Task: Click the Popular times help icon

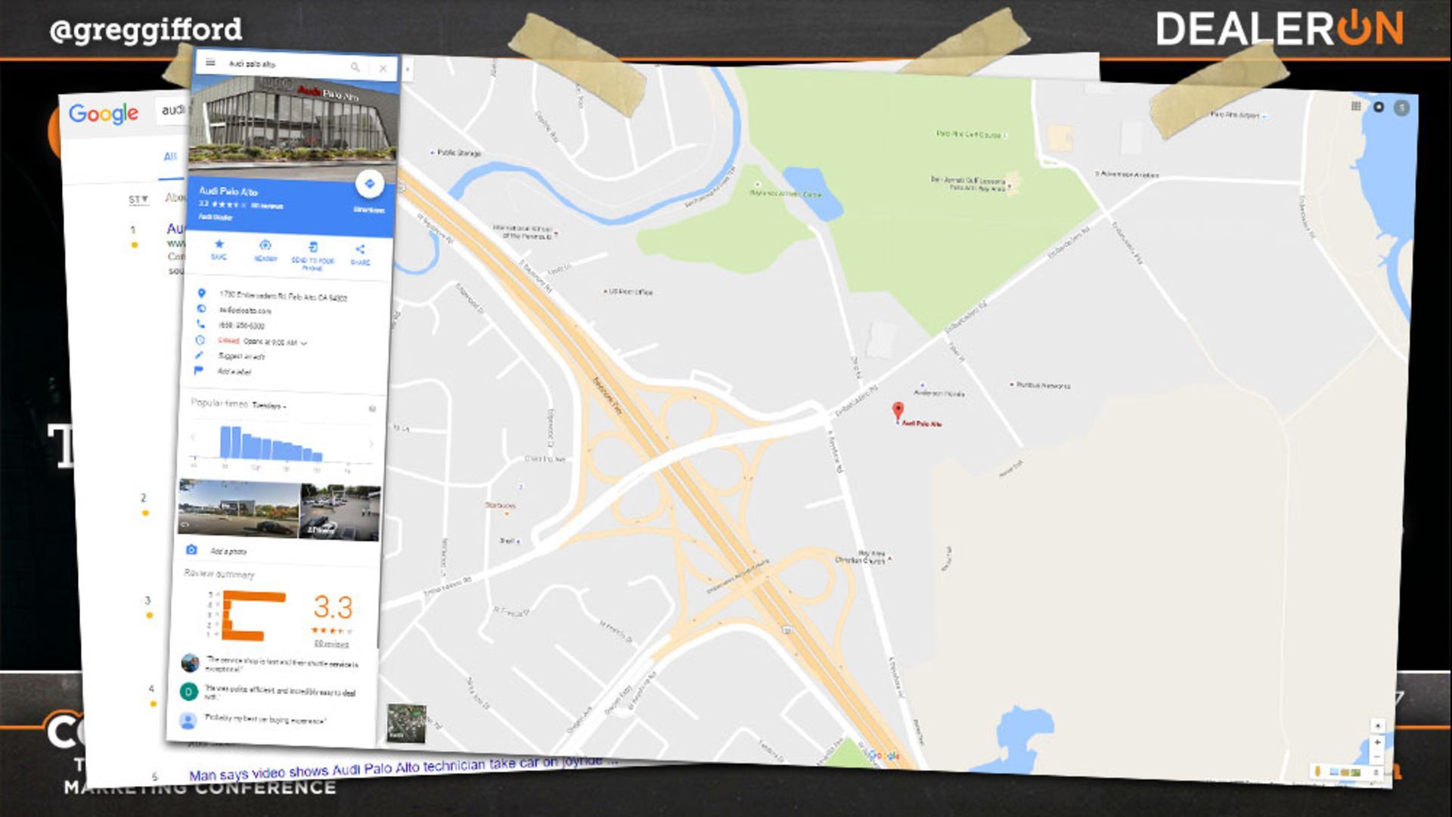Action: 372,409
